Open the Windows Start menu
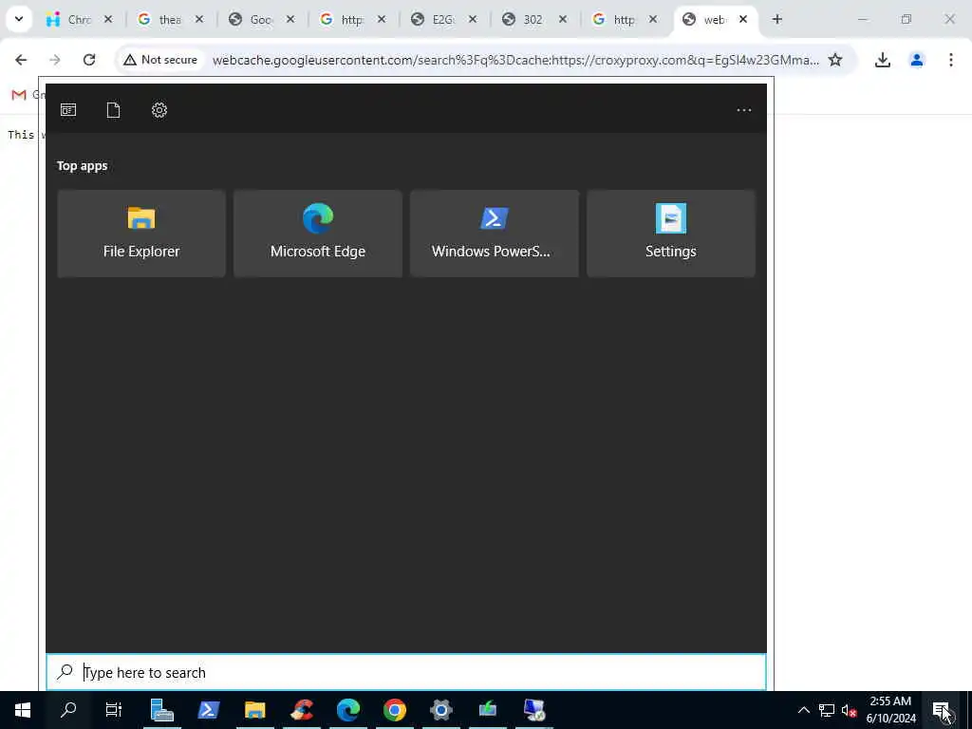Screen dimensions: 972x729 click(x=23, y=710)
